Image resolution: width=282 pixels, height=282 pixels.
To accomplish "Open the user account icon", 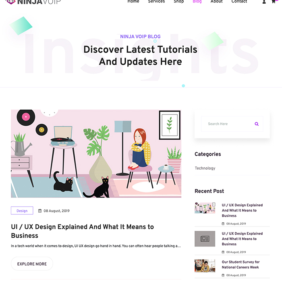I will tap(264, 2).
